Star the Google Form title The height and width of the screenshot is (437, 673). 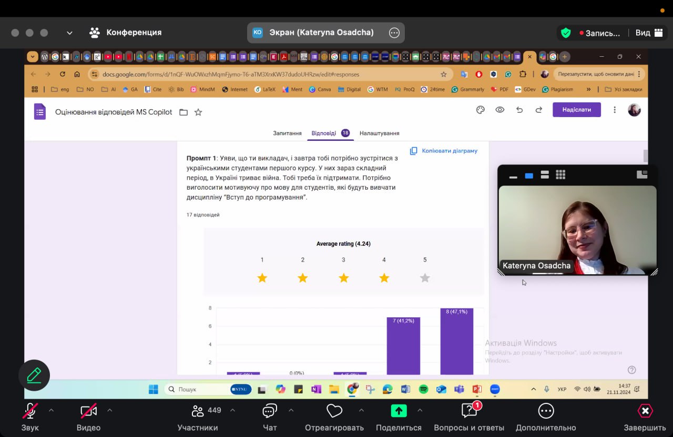coord(198,112)
